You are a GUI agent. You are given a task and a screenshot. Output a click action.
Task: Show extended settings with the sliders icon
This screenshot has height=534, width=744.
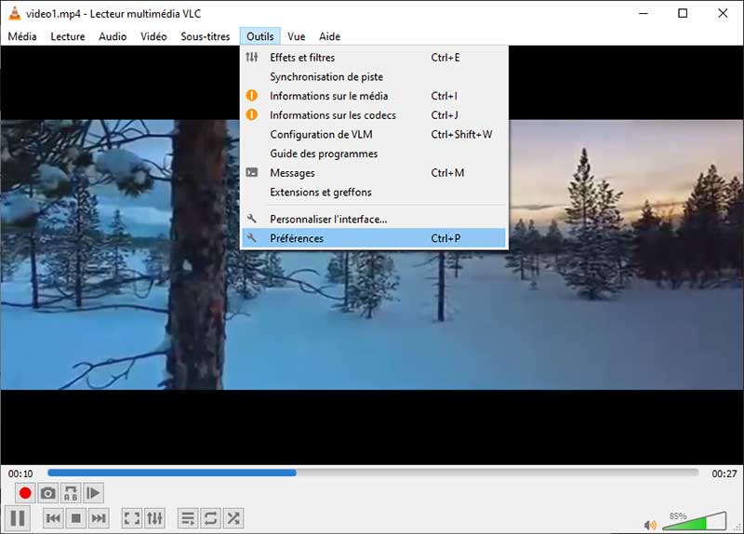[154, 517]
